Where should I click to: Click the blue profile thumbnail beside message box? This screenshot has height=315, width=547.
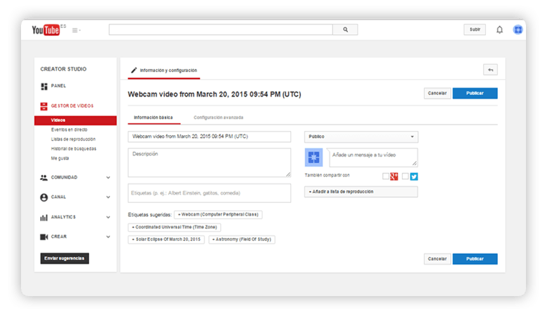(313, 157)
